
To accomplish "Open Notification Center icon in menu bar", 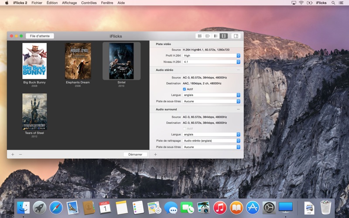I will click(341, 3).
